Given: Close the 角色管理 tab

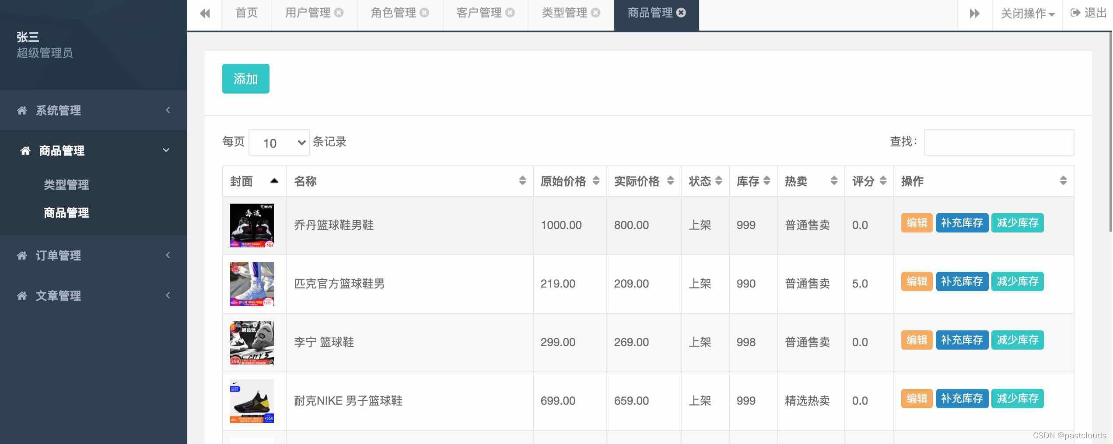Looking at the screenshot, I should click(424, 13).
